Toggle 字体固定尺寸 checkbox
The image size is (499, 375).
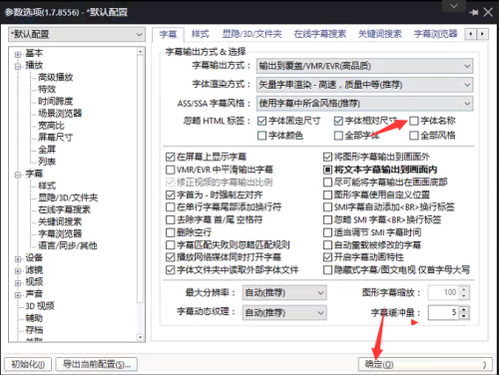(x=261, y=121)
